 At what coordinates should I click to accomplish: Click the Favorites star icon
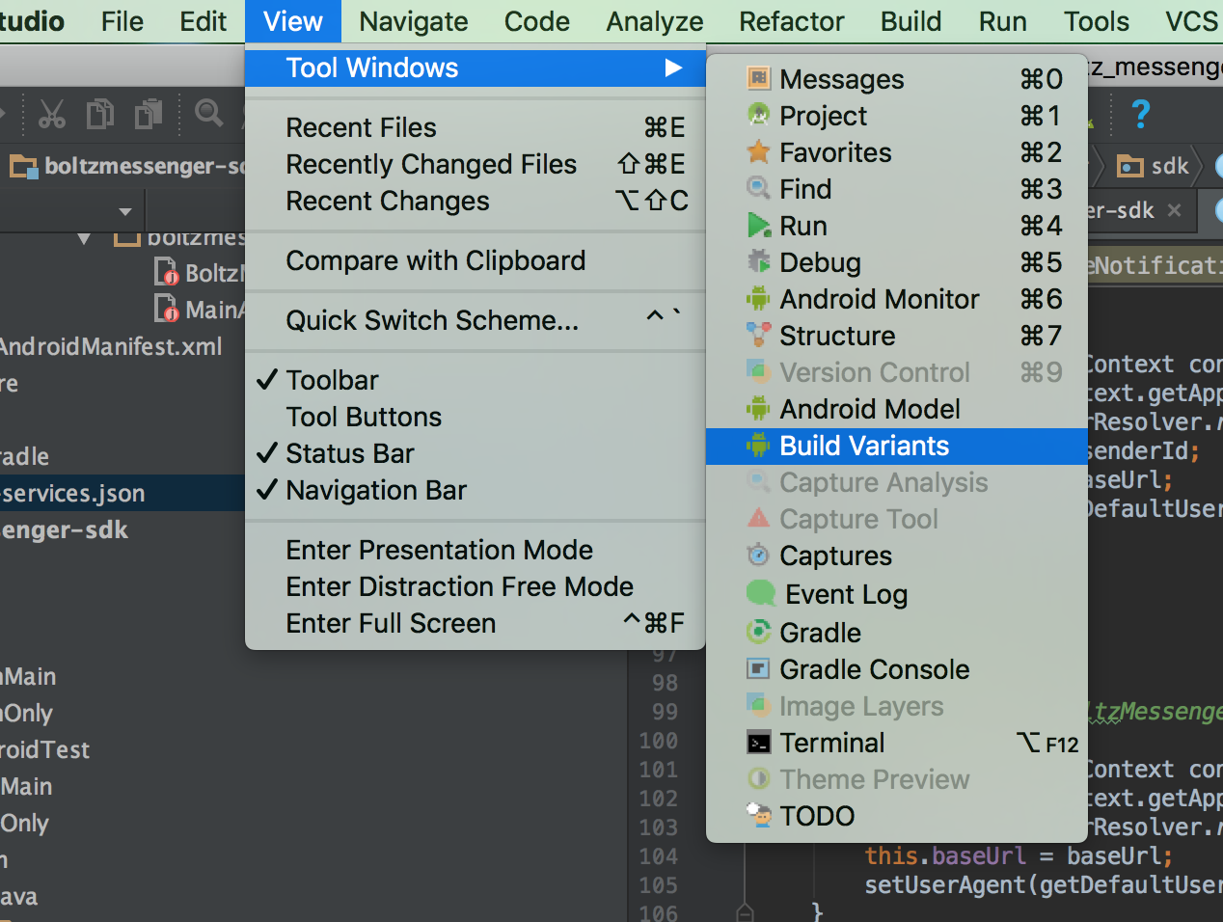(759, 151)
